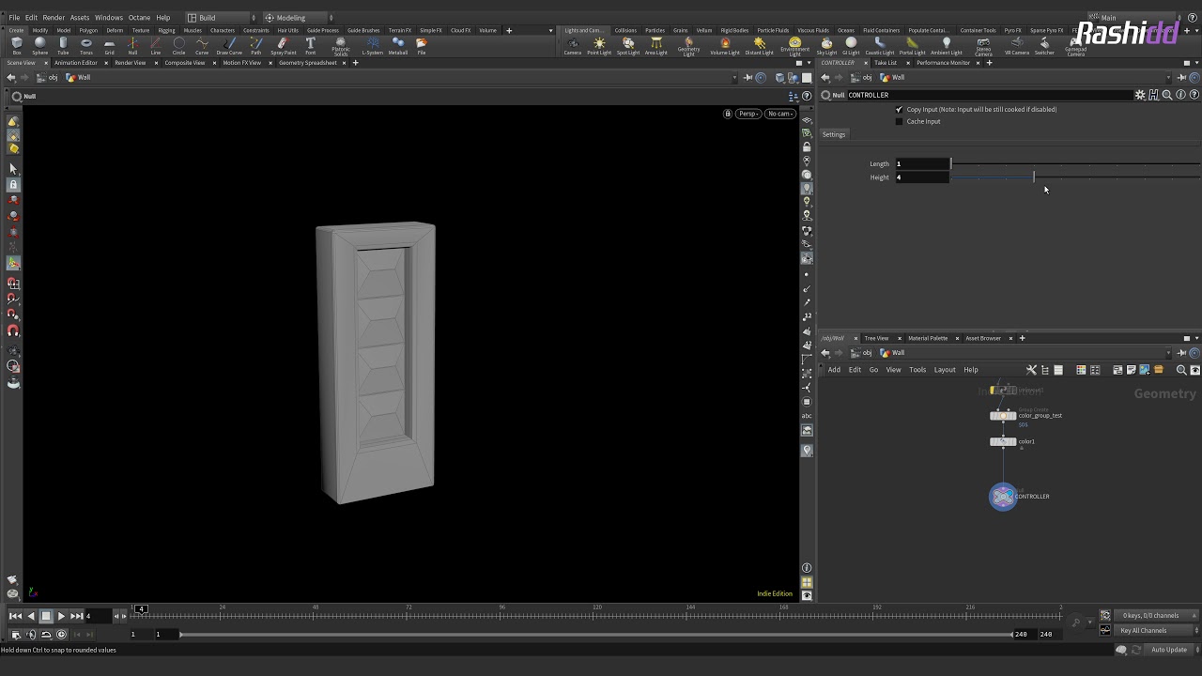Open the Persp viewport camera dropdown

point(748,114)
